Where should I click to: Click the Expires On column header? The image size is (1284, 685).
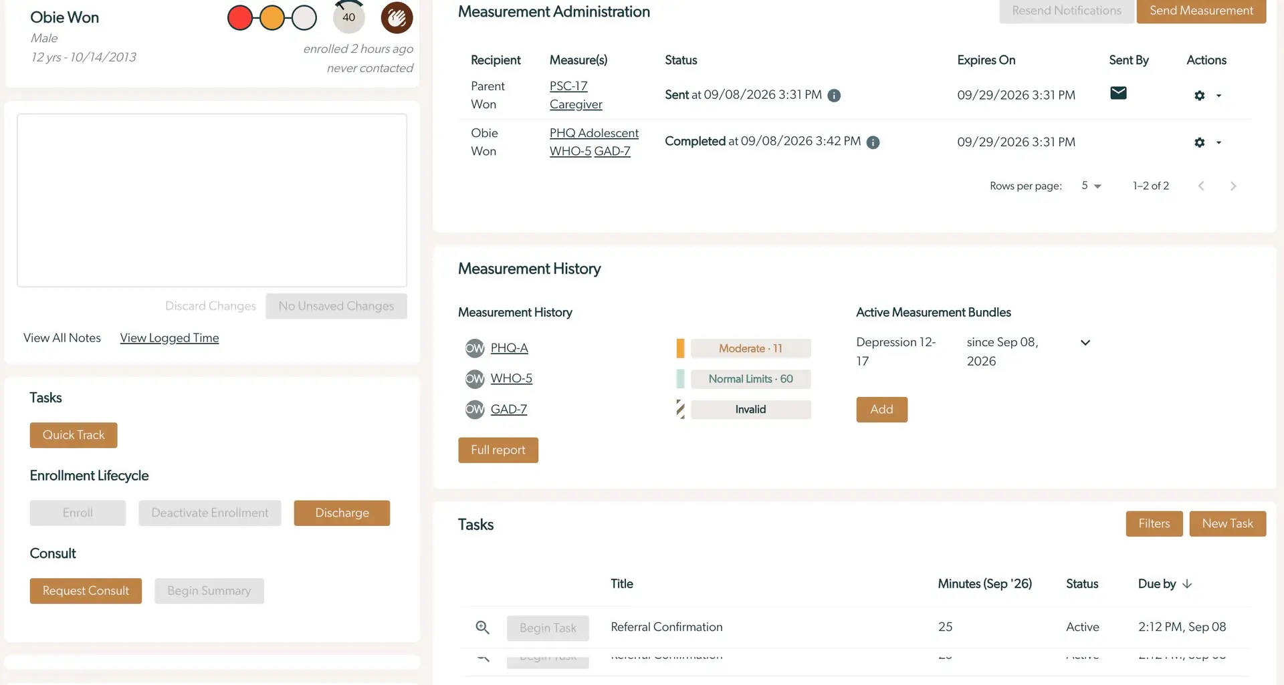coord(986,60)
